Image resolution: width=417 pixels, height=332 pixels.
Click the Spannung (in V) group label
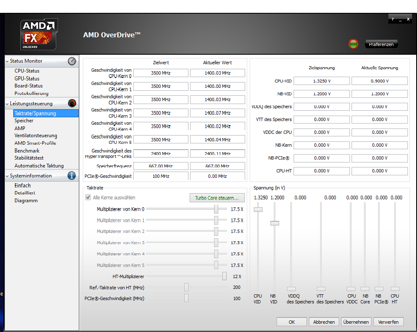click(269, 188)
